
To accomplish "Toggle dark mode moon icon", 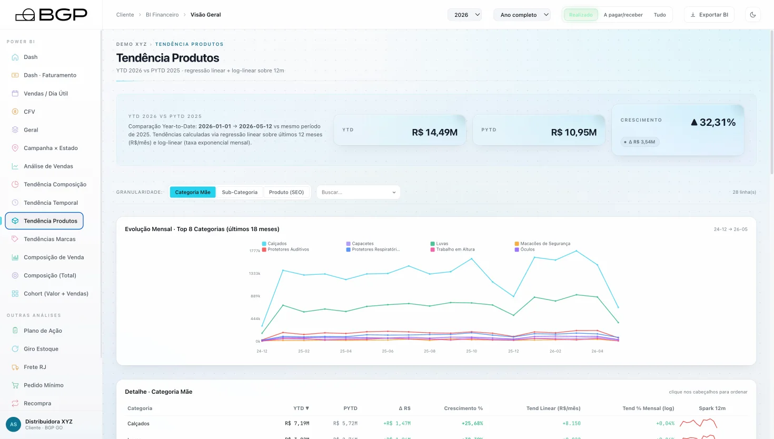I will click(x=753, y=15).
